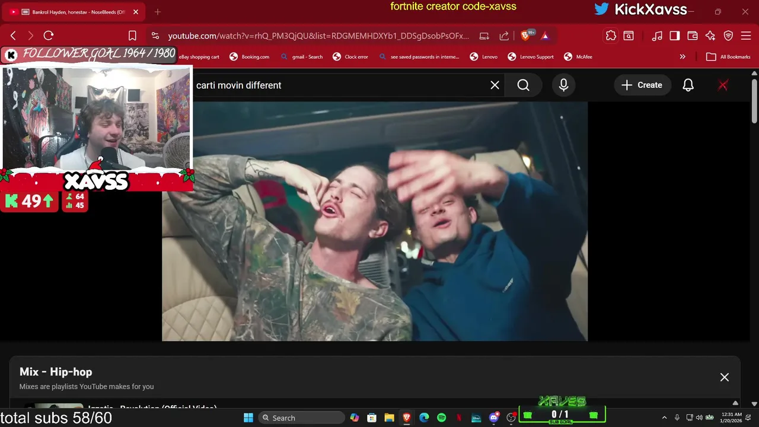Open File Explorer from taskbar
The width and height of the screenshot is (759, 427).
pyautogui.click(x=389, y=418)
